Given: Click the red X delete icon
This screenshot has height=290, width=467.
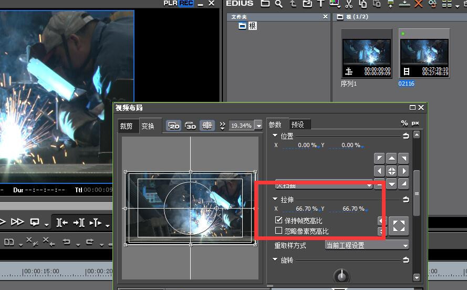Looking at the screenshot, I should 418,4.
